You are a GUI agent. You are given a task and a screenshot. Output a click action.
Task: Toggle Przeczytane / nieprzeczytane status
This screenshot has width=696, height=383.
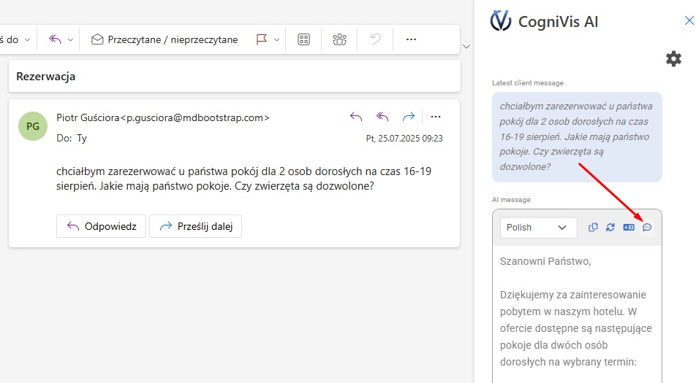pos(164,39)
